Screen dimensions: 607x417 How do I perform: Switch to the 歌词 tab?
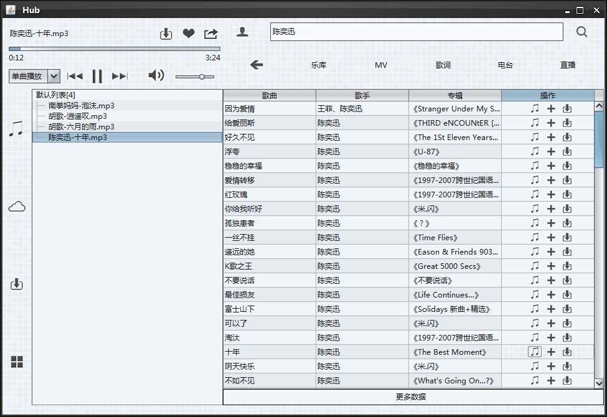pyautogui.click(x=443, y=65)
